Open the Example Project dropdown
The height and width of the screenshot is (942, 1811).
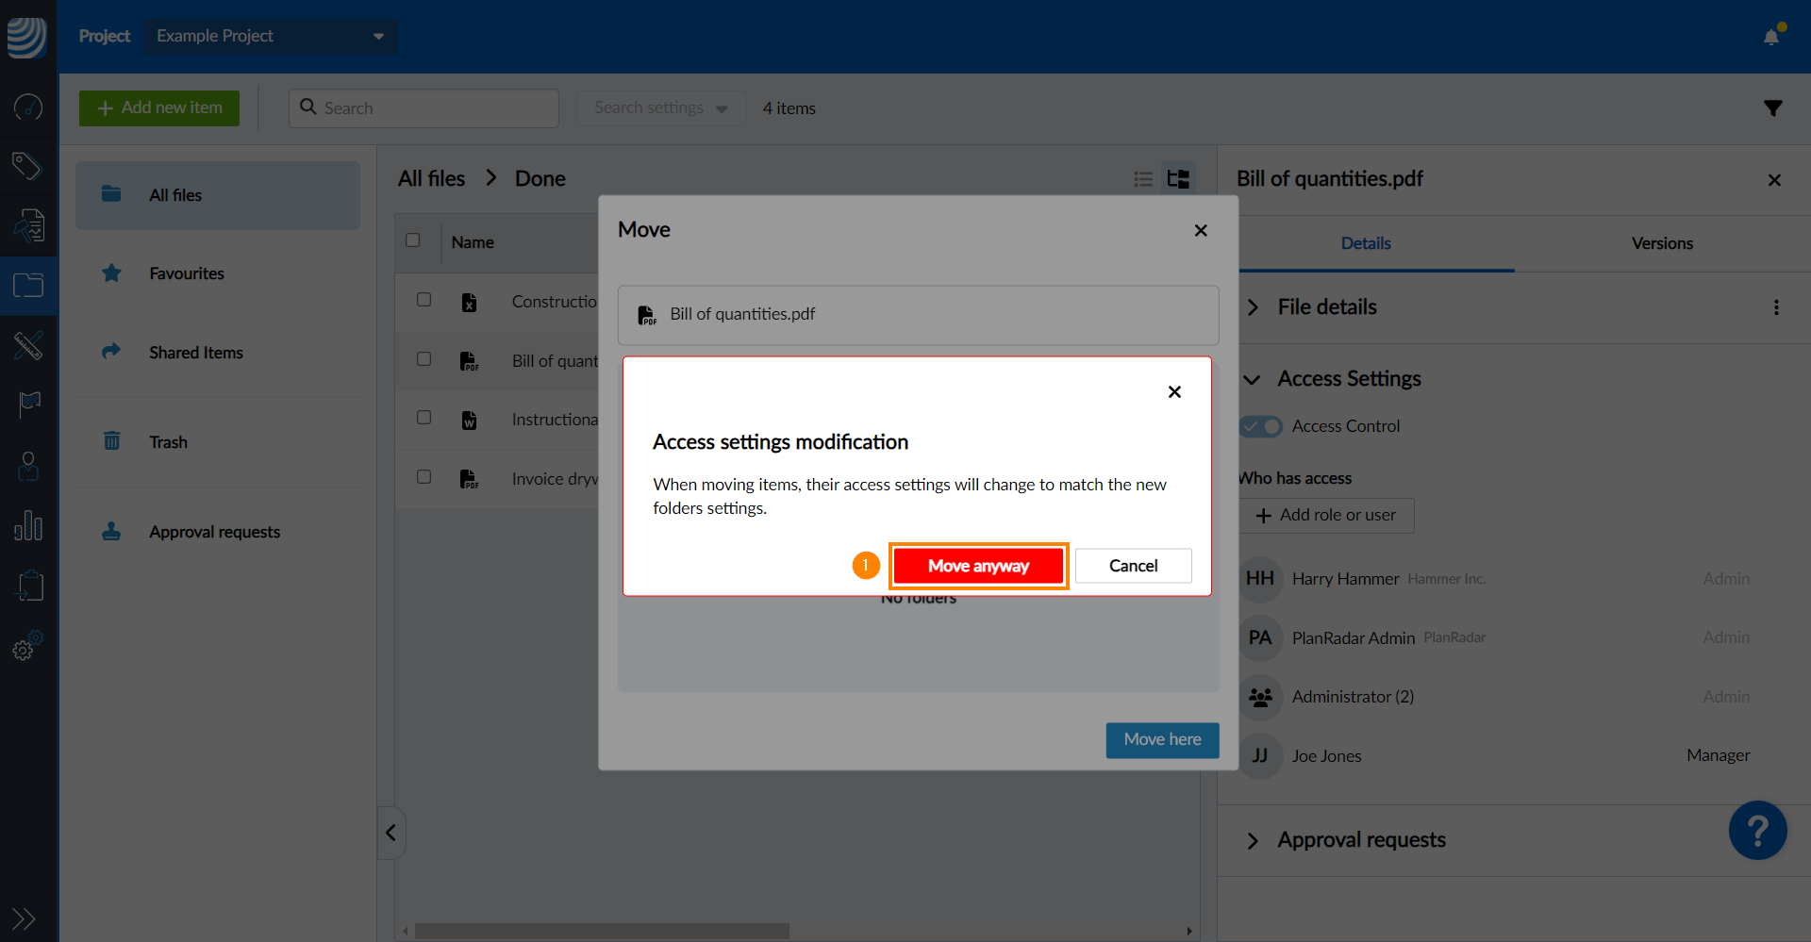270,36
